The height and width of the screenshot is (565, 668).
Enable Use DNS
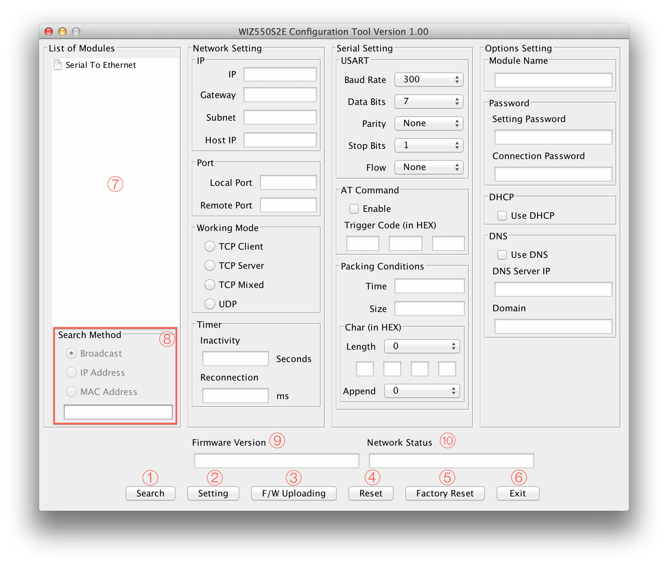[502, 255]
